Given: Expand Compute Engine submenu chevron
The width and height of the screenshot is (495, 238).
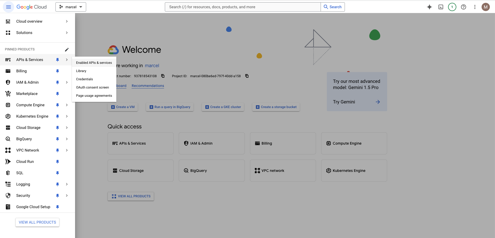Looking at the screenshot, I should (x=67, y=105).
